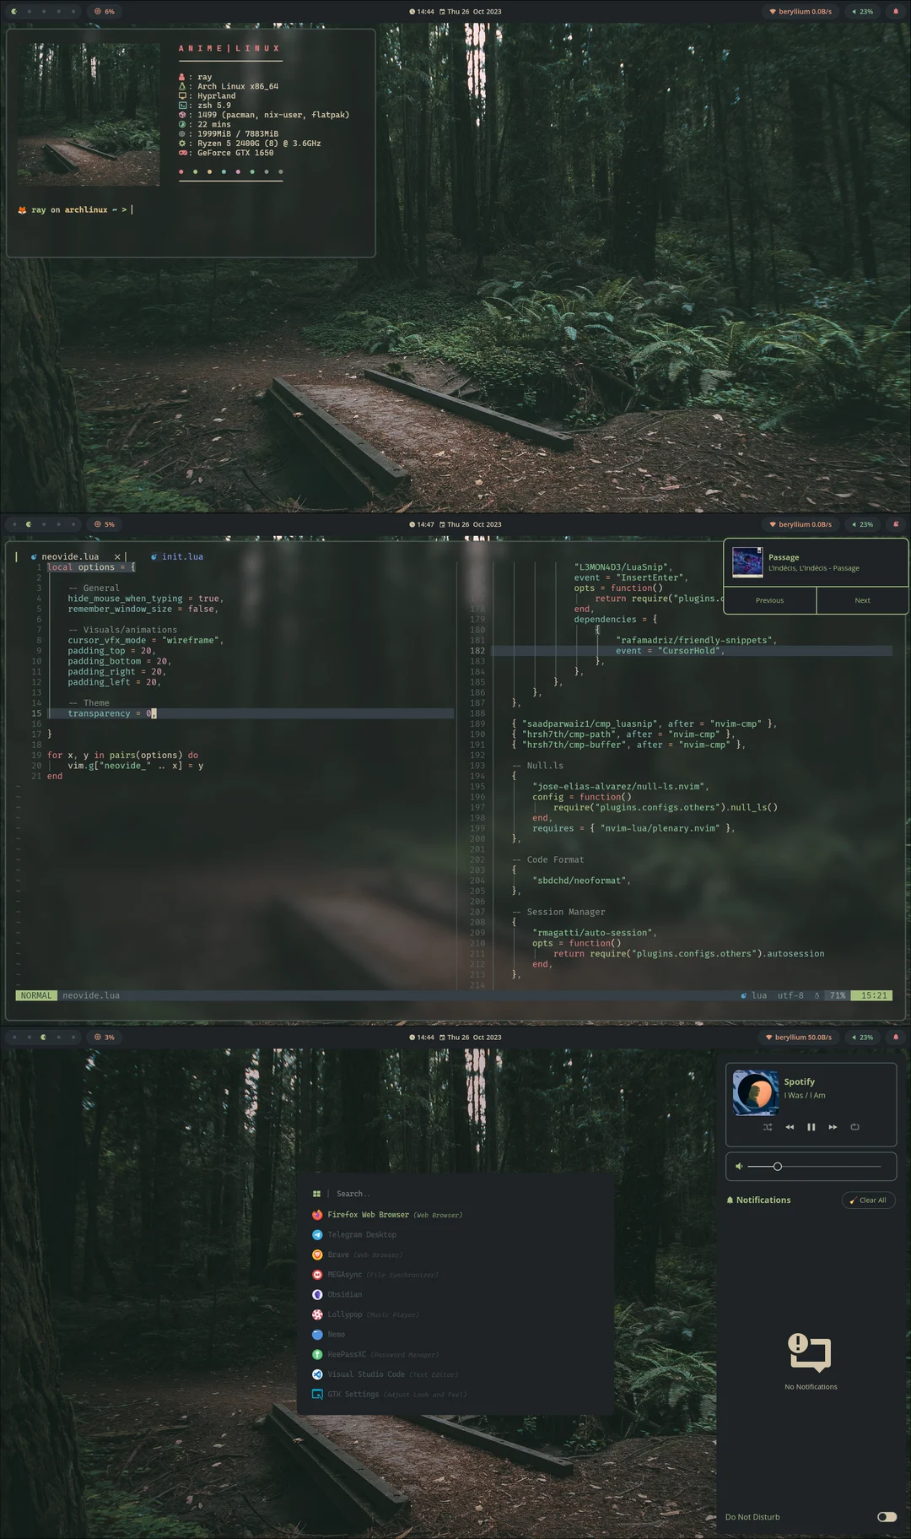Clear All notifications
Screen dimensions: 911x1539
(x=868, y=1200)
